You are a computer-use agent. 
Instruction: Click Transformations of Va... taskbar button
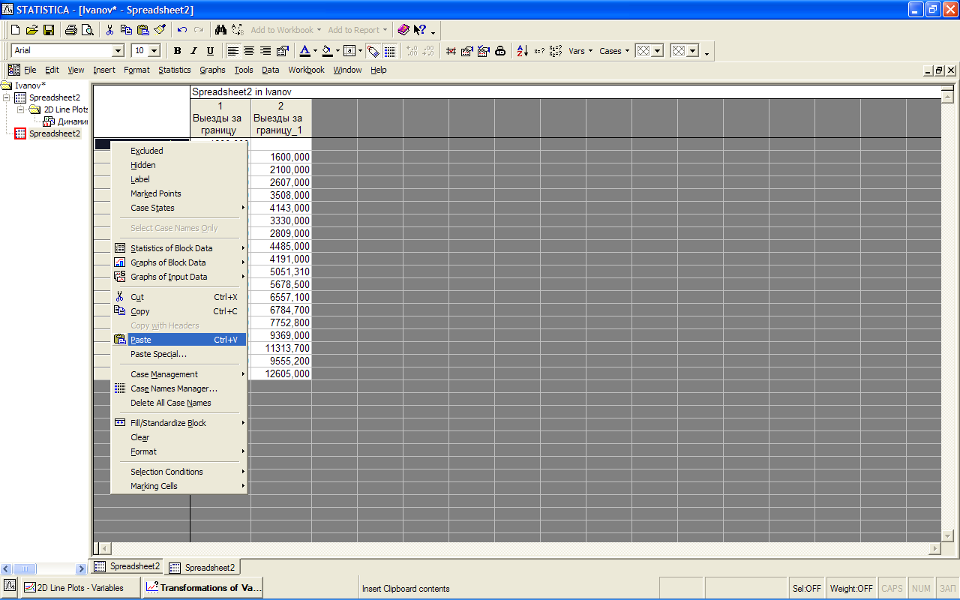[x=202, y=588]
